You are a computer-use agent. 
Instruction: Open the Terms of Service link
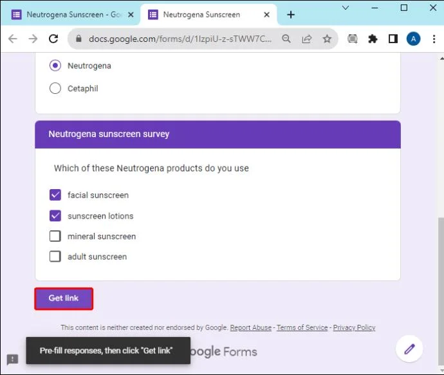point(302,327)
